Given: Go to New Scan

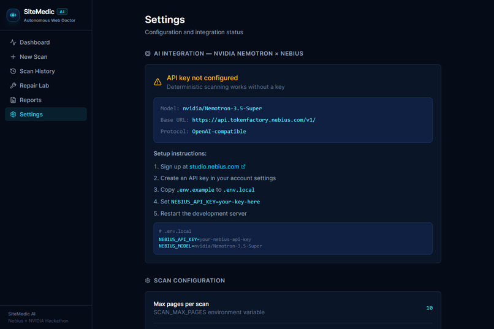Looking at the screenshot, I should [46, 56].
